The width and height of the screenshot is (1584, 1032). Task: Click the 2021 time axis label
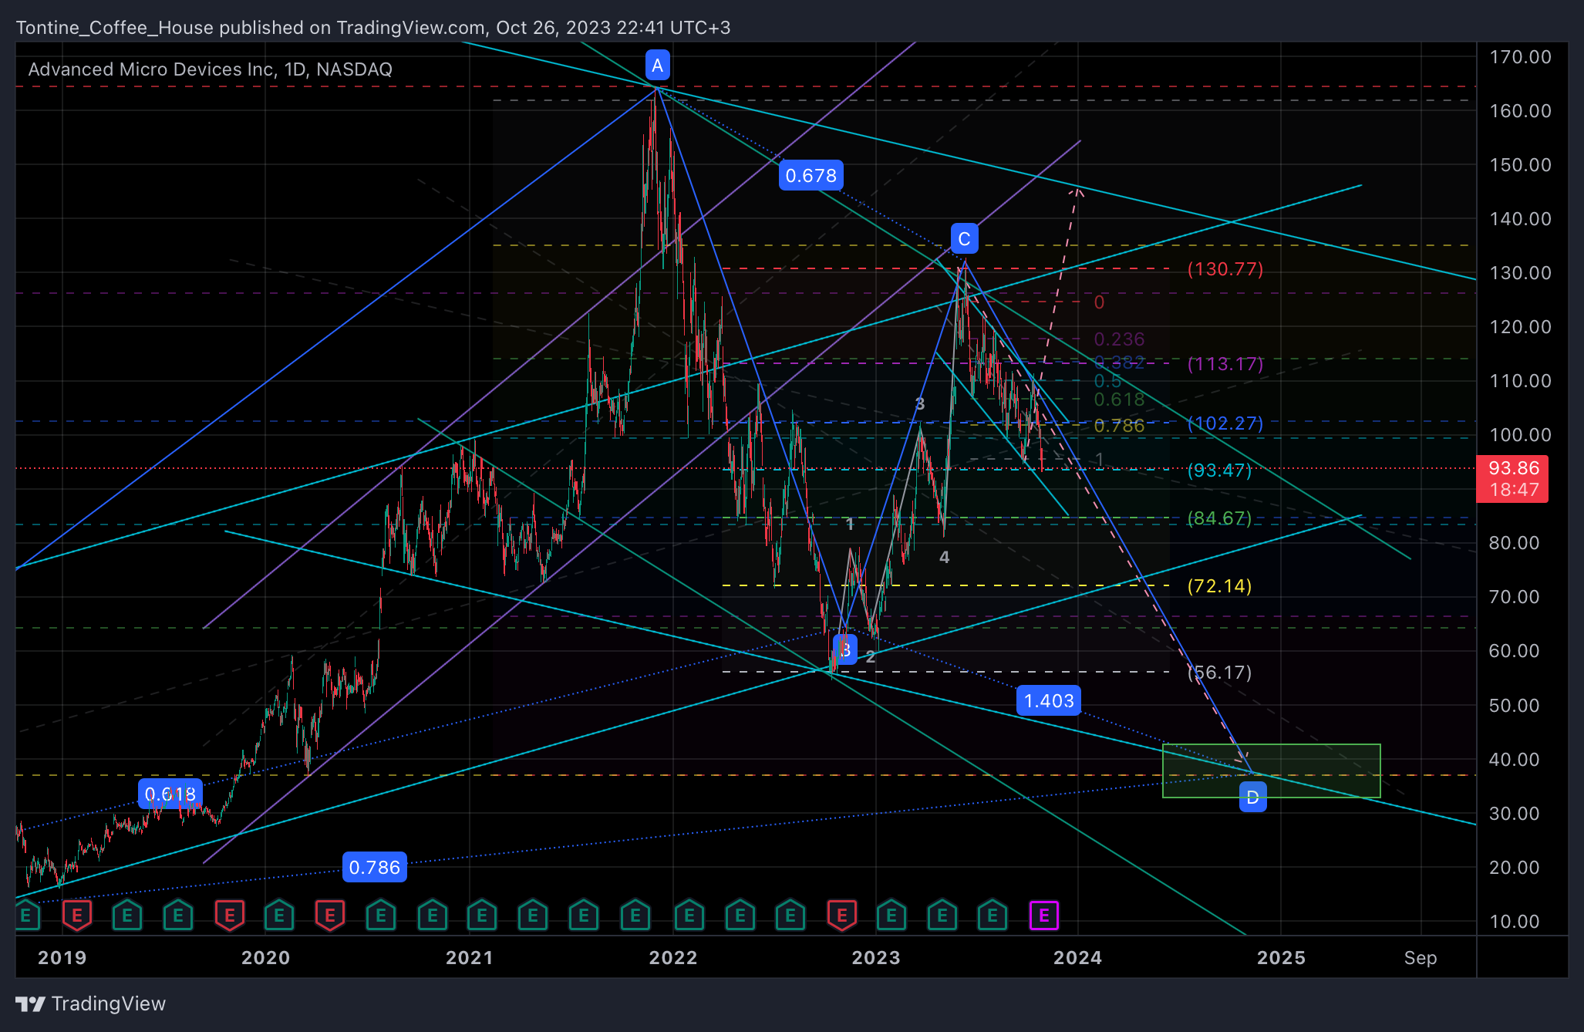tap(470, 958)
